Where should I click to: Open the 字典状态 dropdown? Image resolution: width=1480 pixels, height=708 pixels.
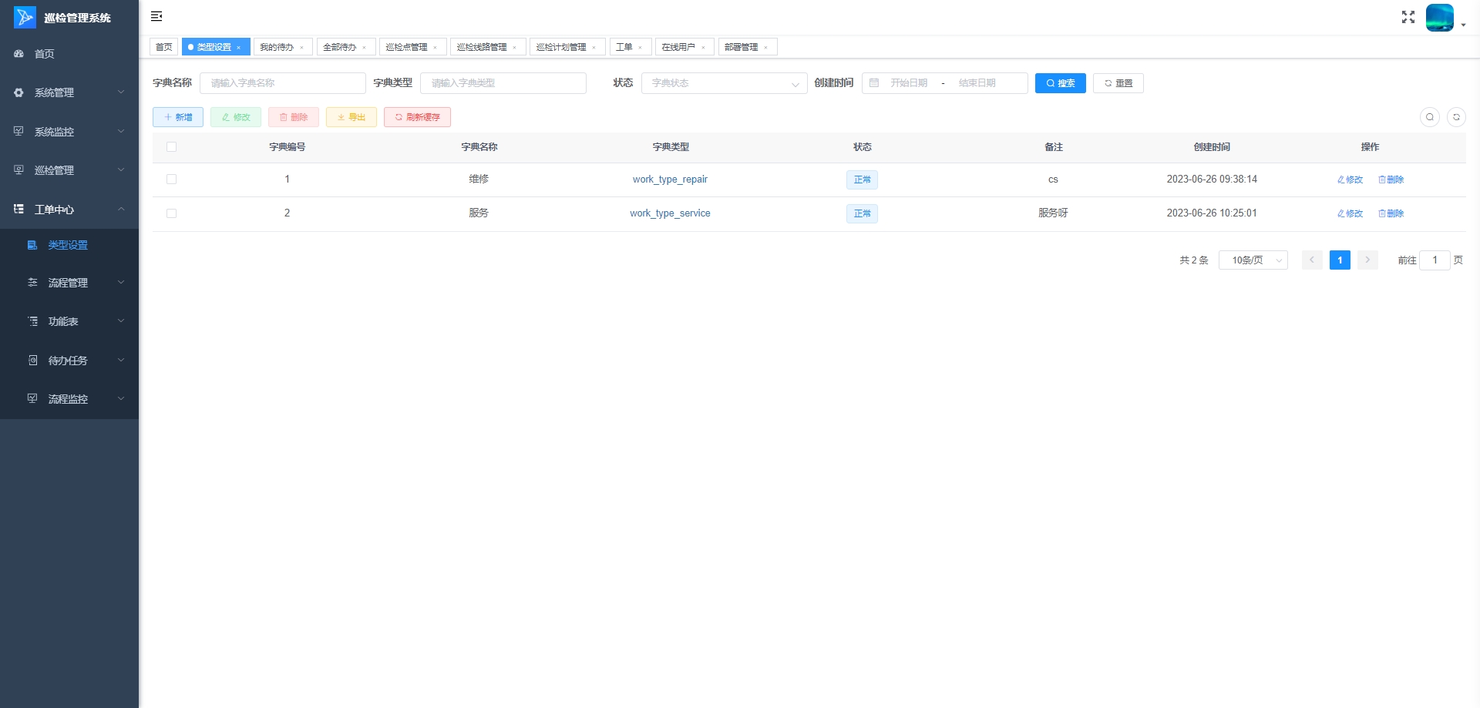pyautogui.click(x=724, y=83)
